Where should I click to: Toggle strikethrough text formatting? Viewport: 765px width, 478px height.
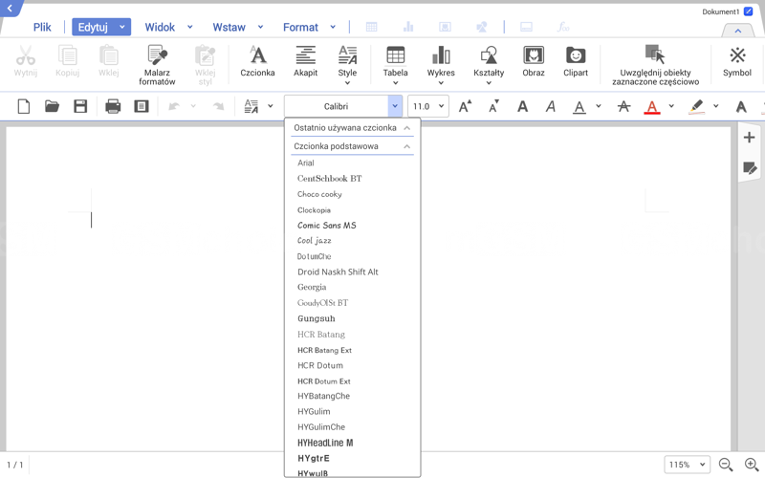pyautogui.click(x=623, y=106)
